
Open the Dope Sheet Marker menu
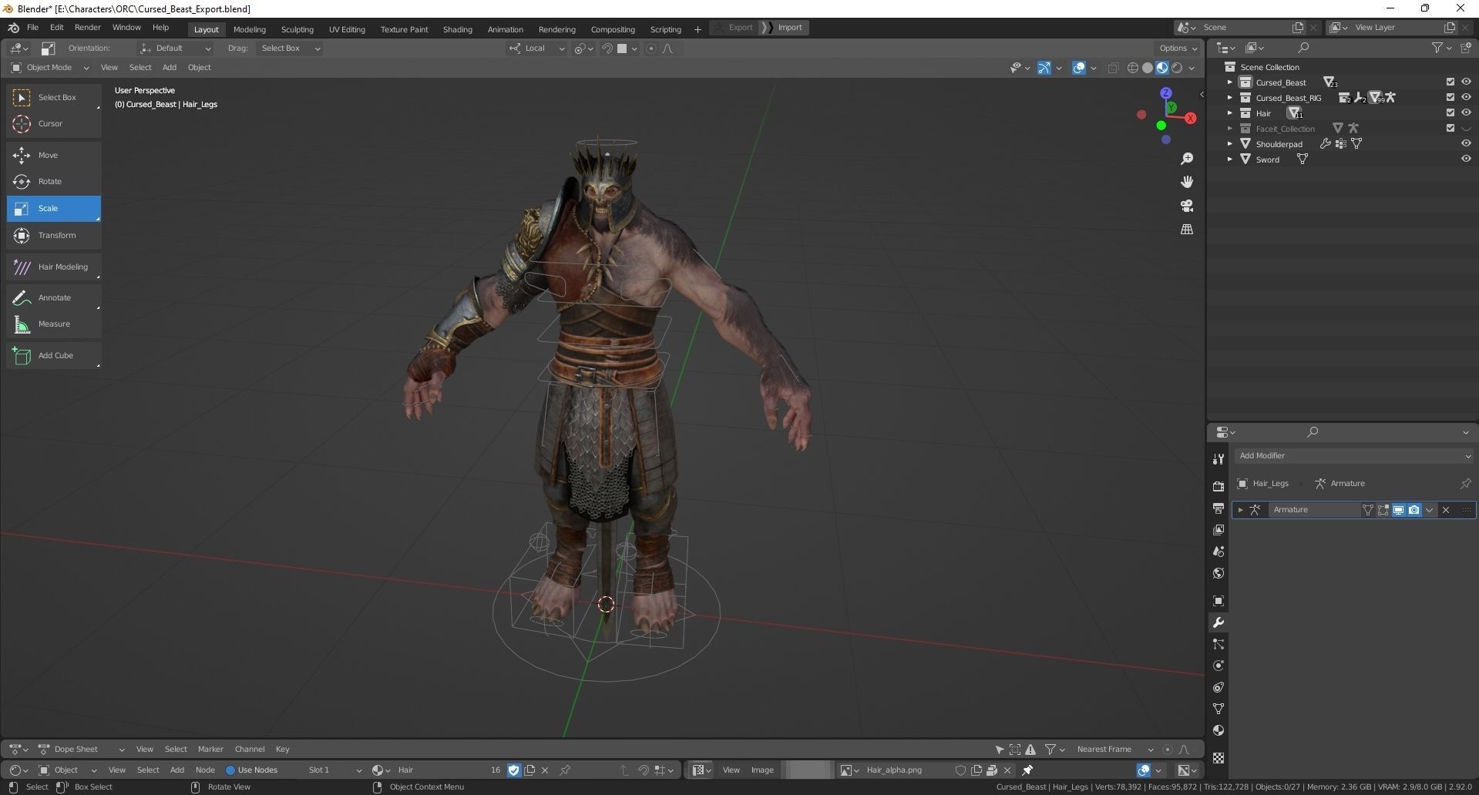210,750
